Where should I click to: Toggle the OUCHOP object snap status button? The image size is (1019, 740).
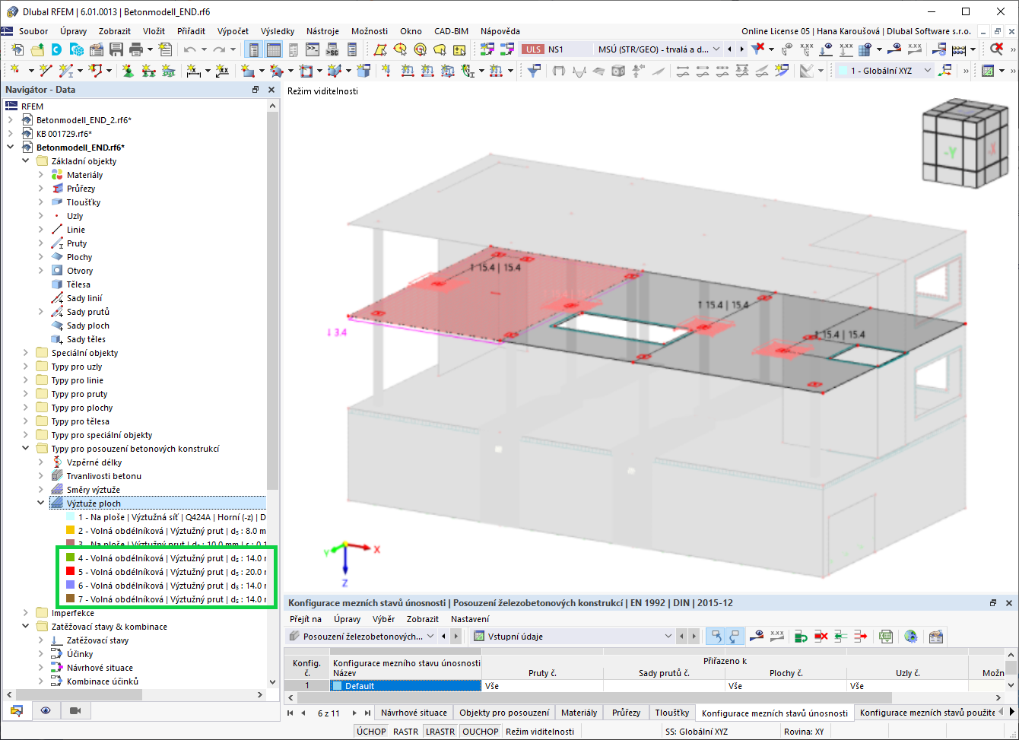pyautogui.click(x=481, y=732)
